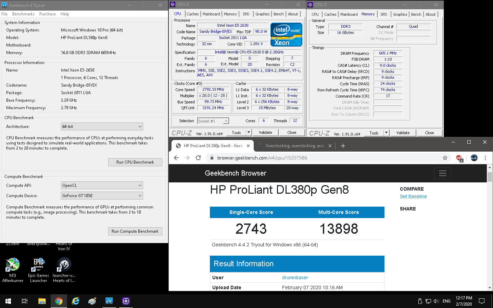Select the Memory tab in the left CPU-Z window

click(230, 14)
